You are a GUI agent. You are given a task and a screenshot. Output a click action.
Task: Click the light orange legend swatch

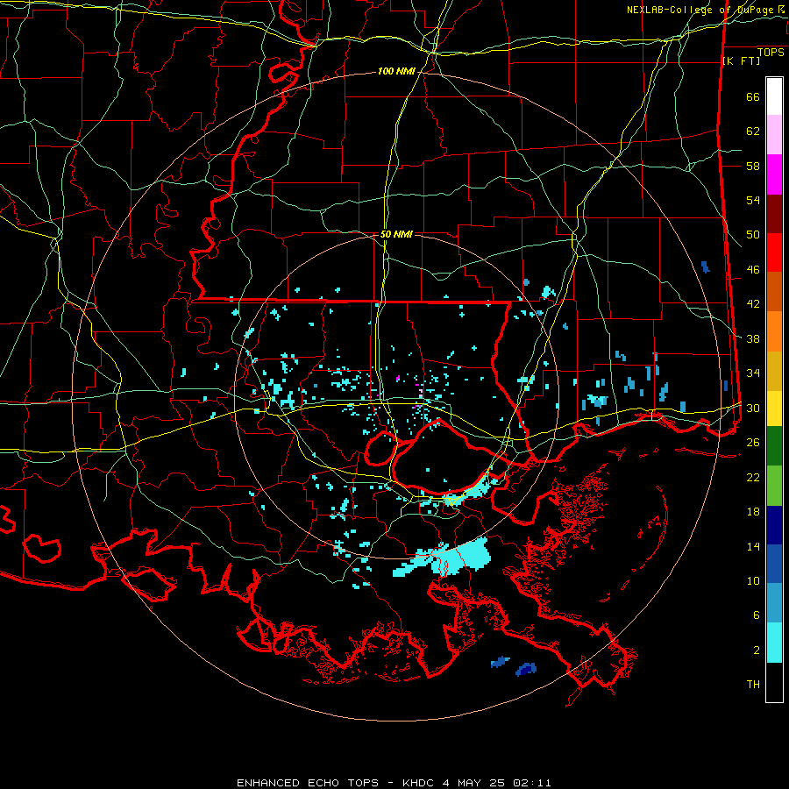tap(774, 331)
